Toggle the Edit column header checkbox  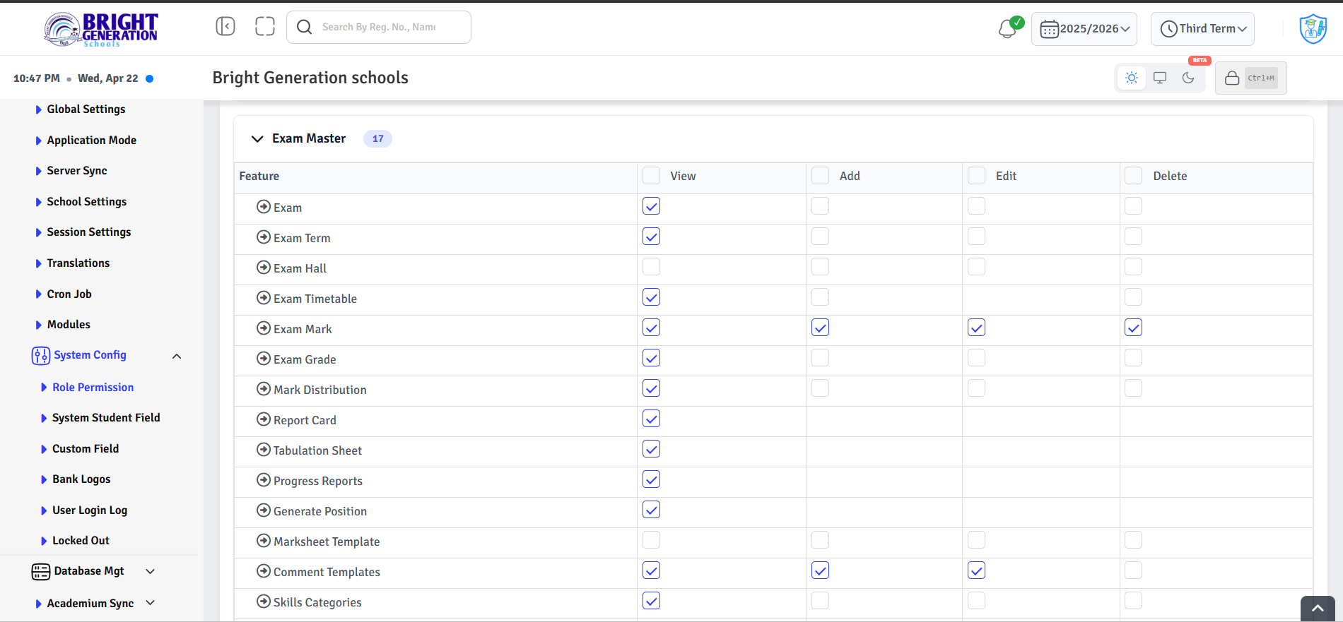pos(976,175)
